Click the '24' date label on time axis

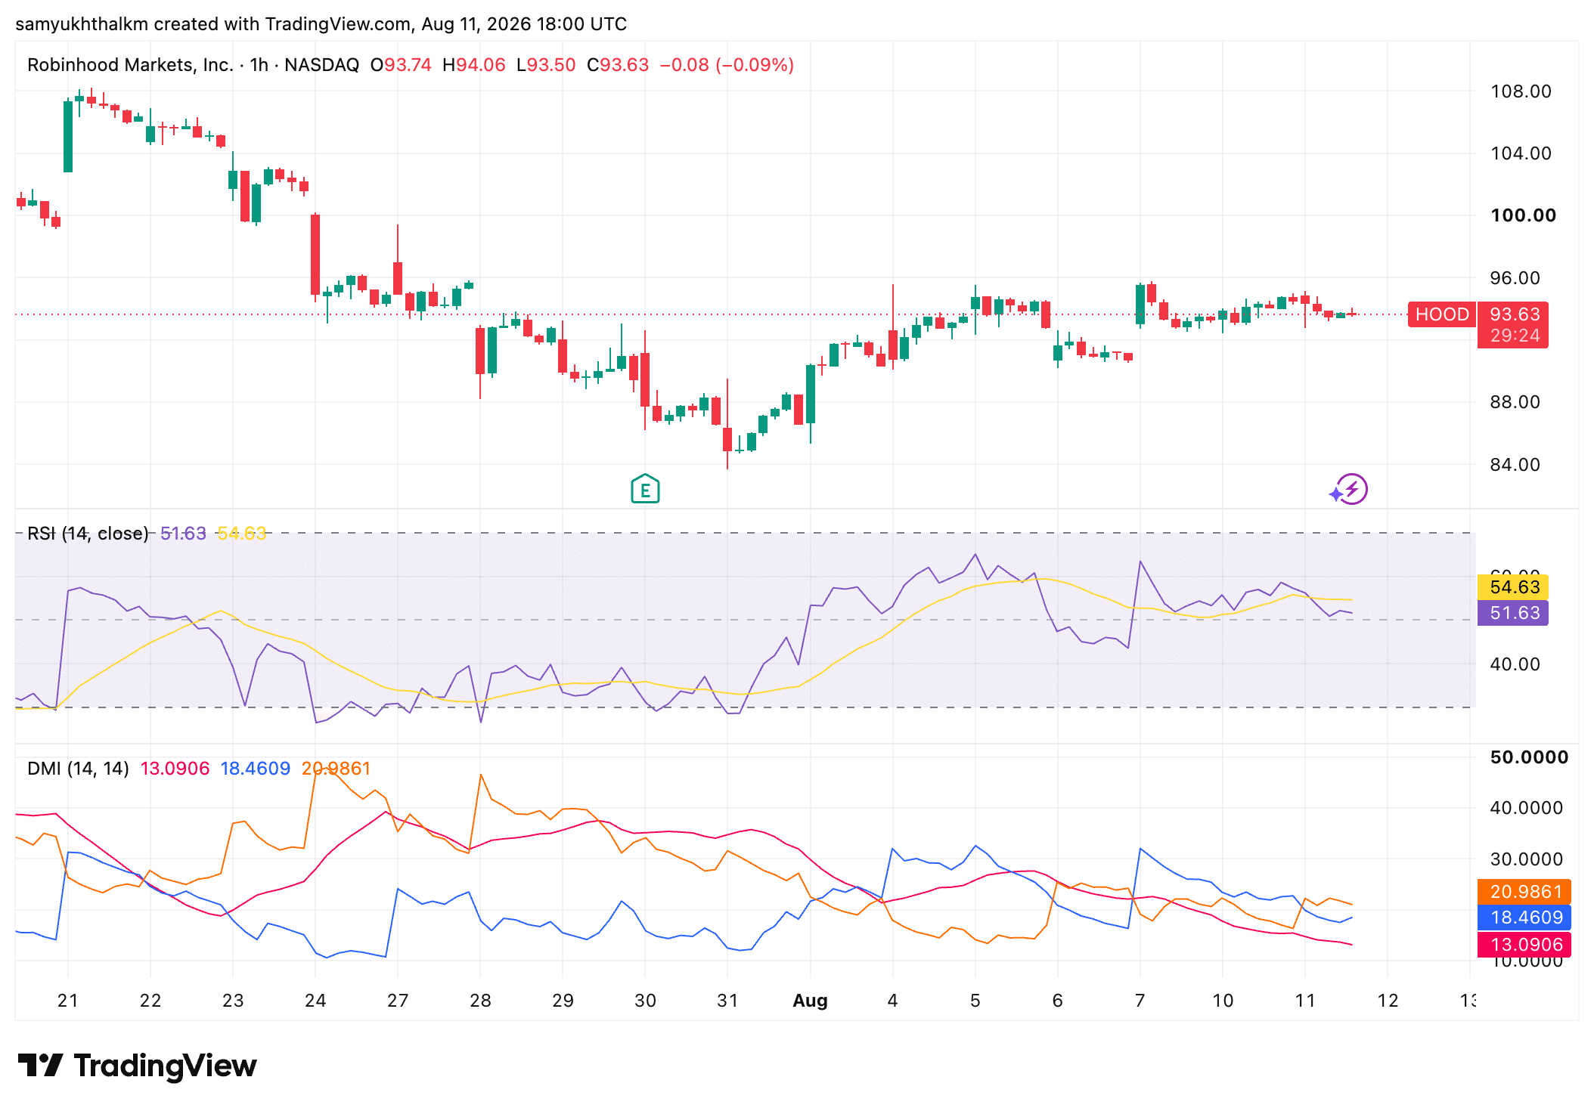coord(315,1001)
